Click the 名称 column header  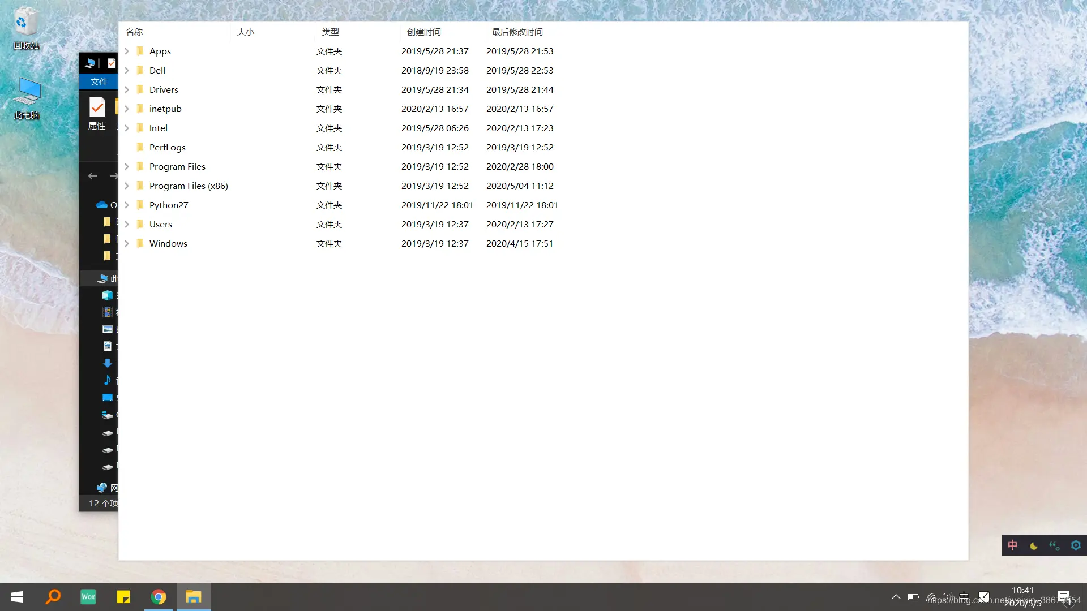click(134, 32)
